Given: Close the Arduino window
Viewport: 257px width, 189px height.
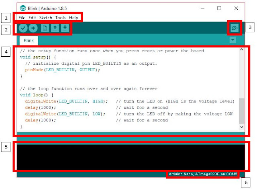Looking at the screenshot, I should coord(236,8).
